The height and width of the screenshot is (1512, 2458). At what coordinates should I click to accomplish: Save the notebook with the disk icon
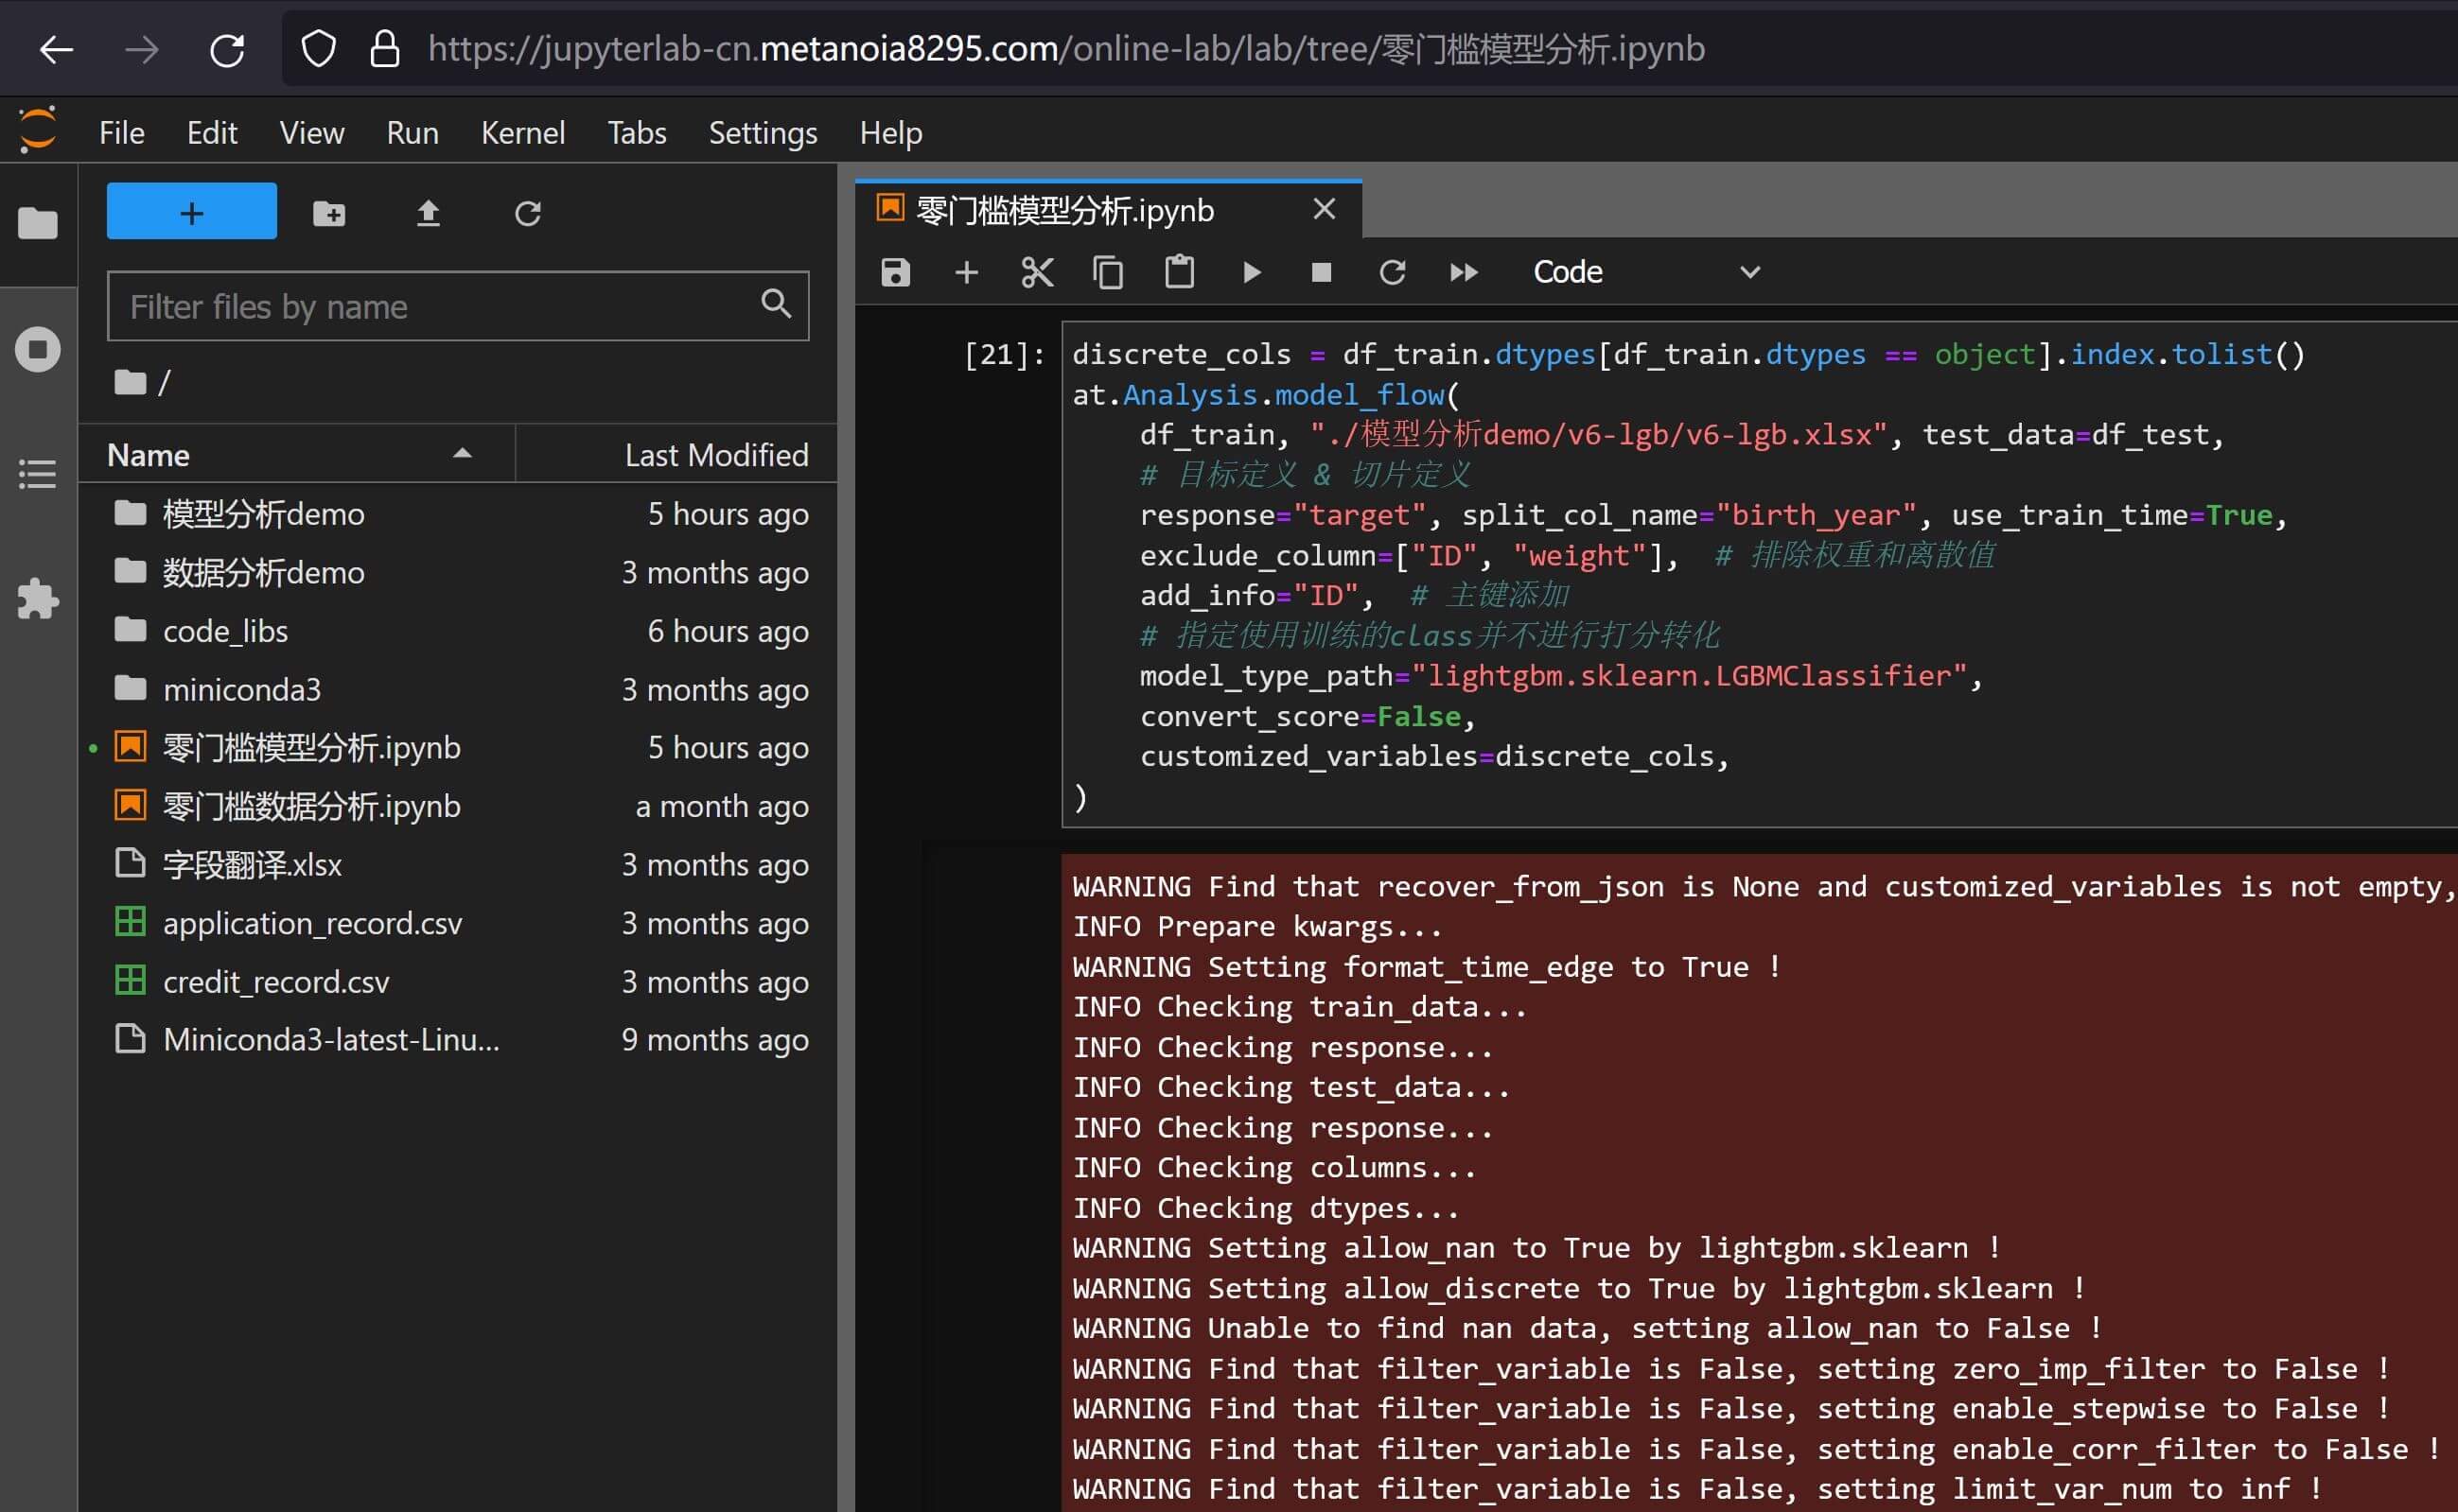pos(894,272)
